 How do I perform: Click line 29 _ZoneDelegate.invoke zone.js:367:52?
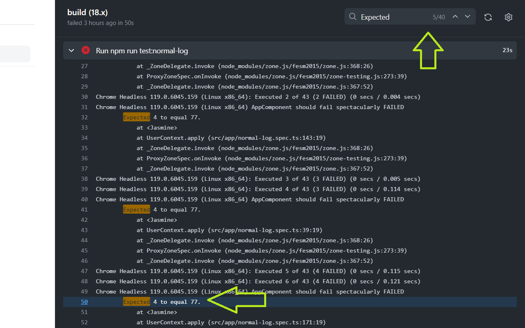(x=255, y=87)
